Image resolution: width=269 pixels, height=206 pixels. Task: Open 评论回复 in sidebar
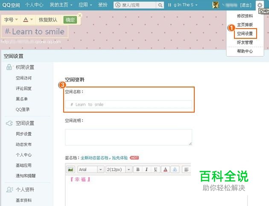tap(23, 89)
